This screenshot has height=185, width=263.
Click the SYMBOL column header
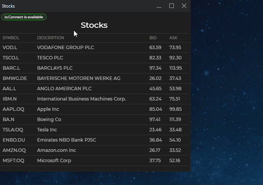coord(11,38)
